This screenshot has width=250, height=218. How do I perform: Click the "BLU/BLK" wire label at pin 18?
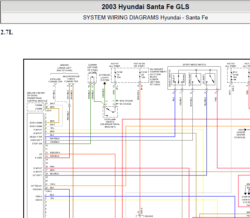tap(55, 174)
